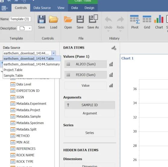
Task: Select the Metadata.Project field
Action: (x=28, y=110)
